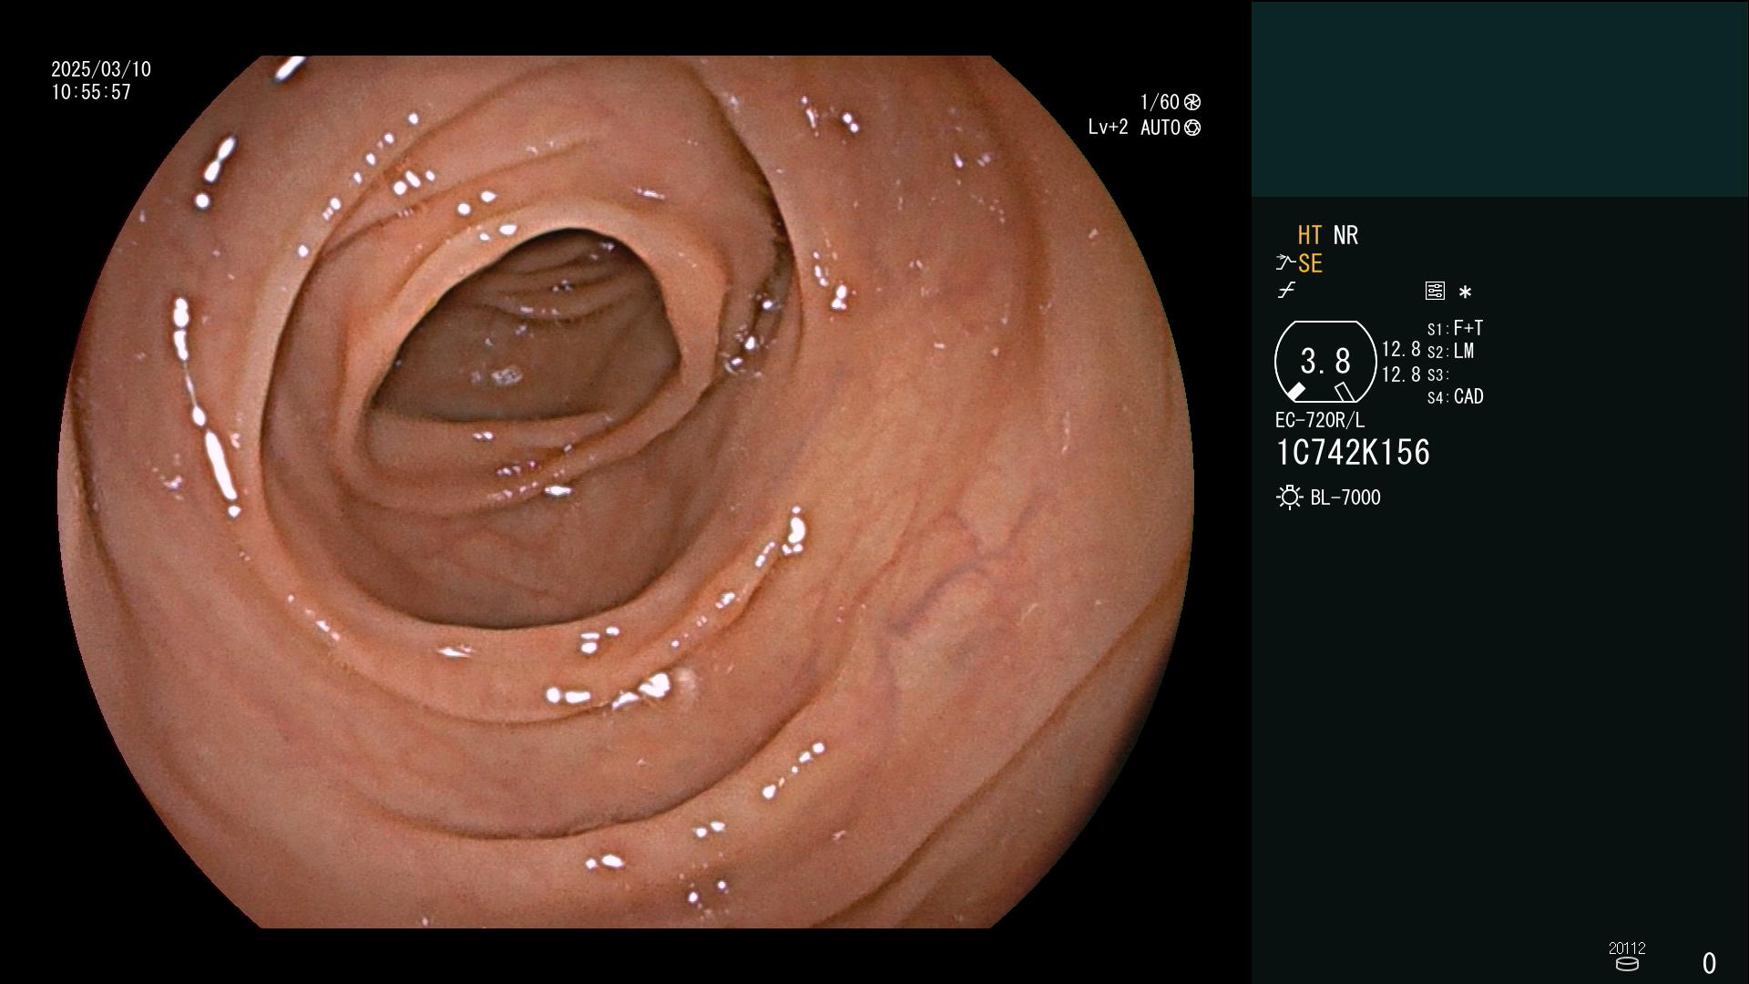The width and height of the screenshot is (1749, 984).
Task: Click the AUTO iris icon
Action: (1192, 128)
